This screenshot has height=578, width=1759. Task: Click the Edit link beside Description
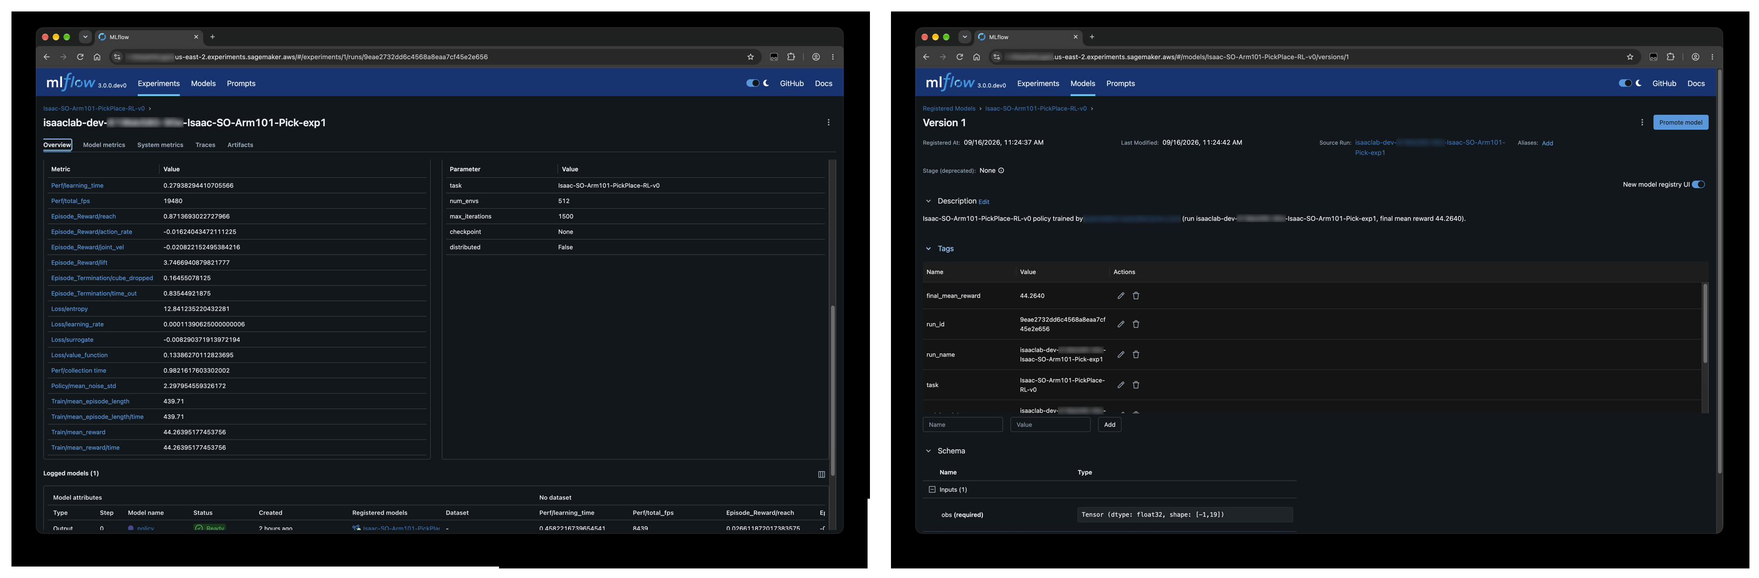click(x=983, y=202)
